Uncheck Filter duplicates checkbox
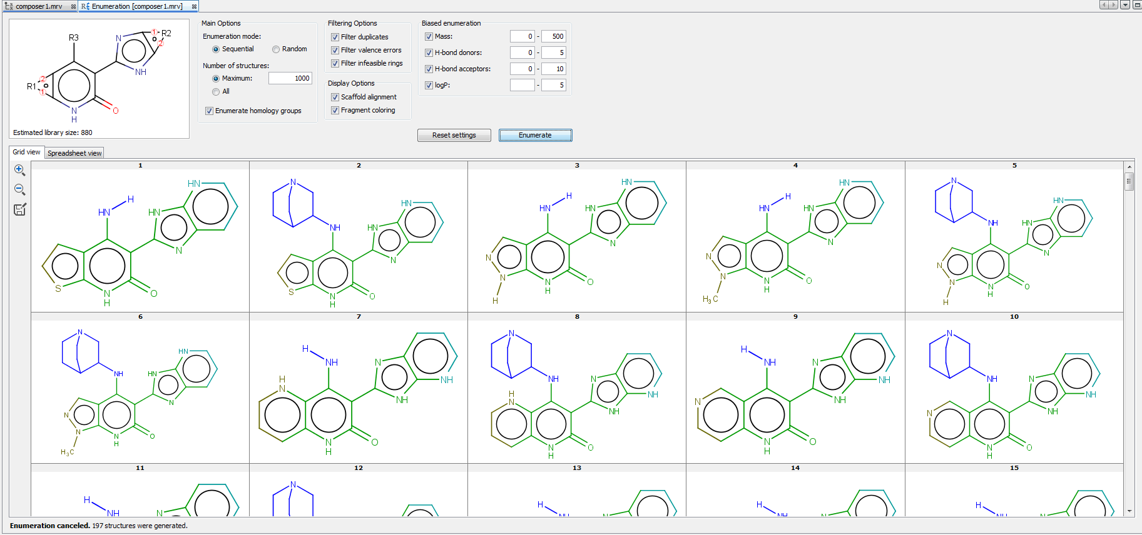The height and width of the screenshot is (535, 1142). pos(335,37)
